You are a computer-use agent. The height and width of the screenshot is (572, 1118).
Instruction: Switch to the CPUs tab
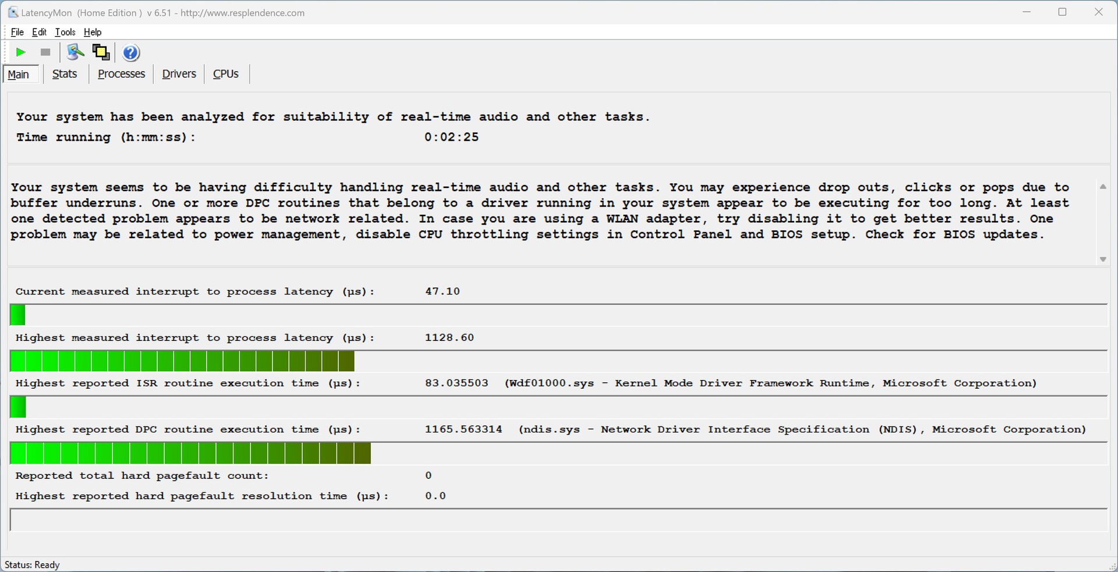pos(226,74)
